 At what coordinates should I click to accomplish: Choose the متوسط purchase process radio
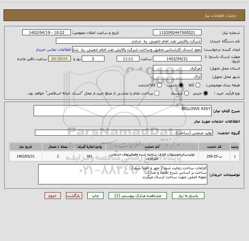pyautogui.click(x=187, y=93)
